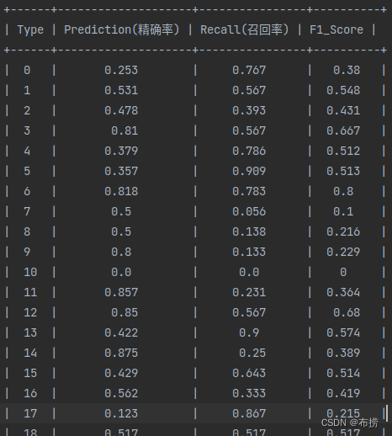Select precision 0.5 in Type 7 row

click(x=121, y=211)
